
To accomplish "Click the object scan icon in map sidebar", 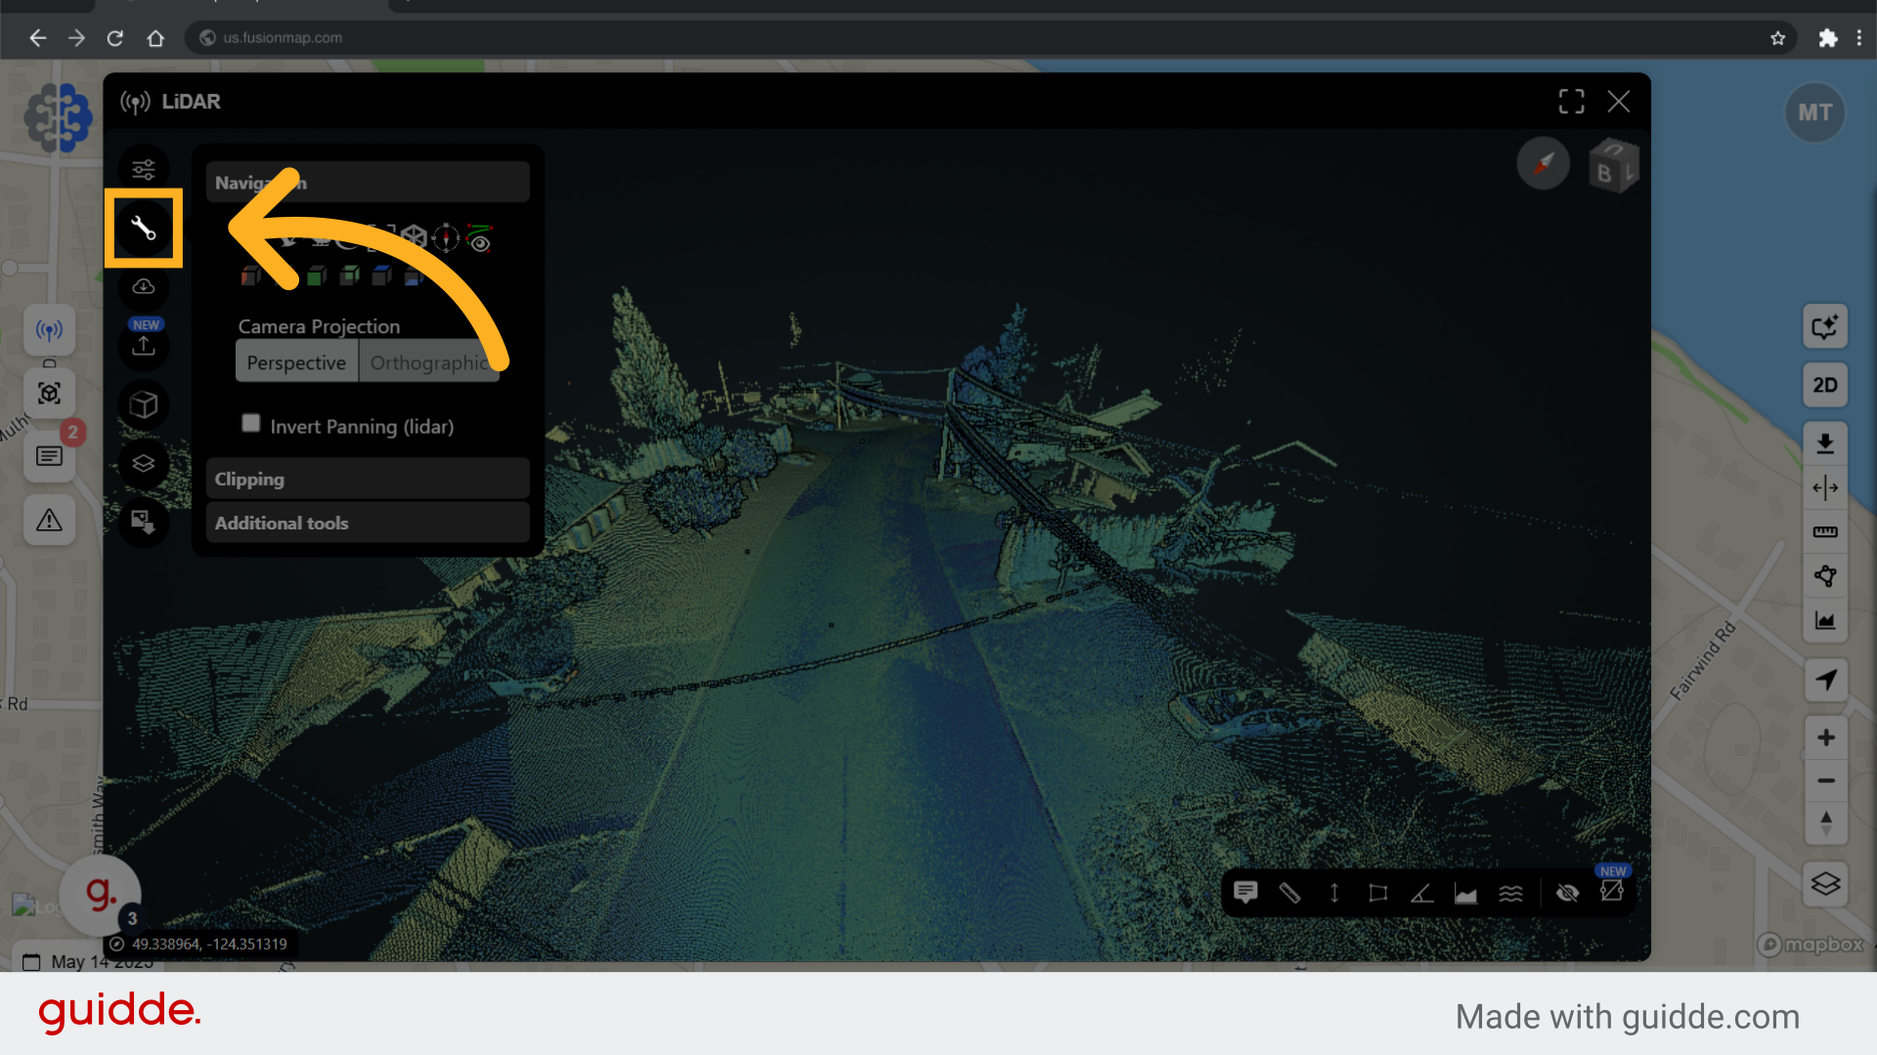I will tap(50, 394).
